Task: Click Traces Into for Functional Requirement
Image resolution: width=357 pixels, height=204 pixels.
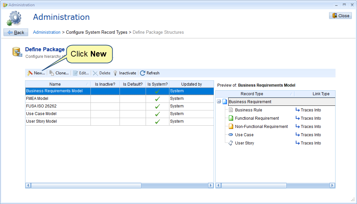Action: pyautogui.click(x=308, y=118)
